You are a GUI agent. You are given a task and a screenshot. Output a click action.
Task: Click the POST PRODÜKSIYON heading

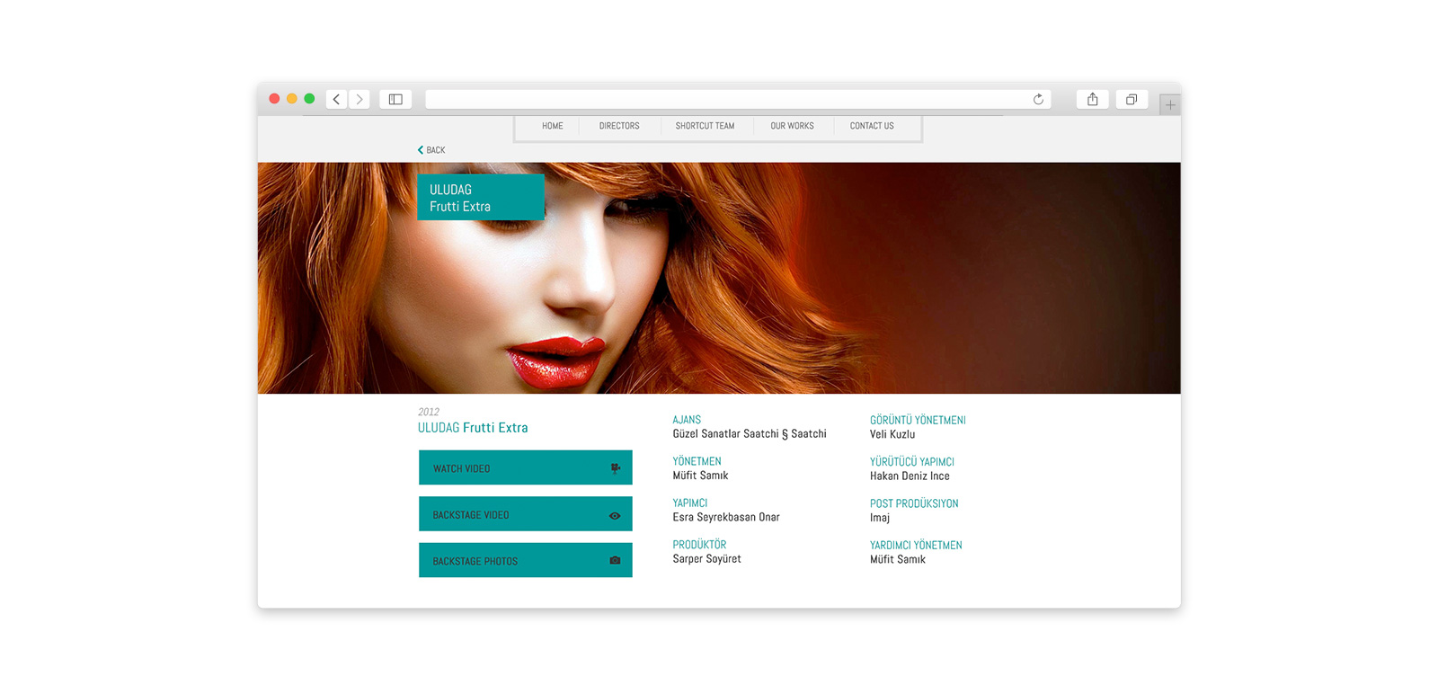[x=914, y=503]
